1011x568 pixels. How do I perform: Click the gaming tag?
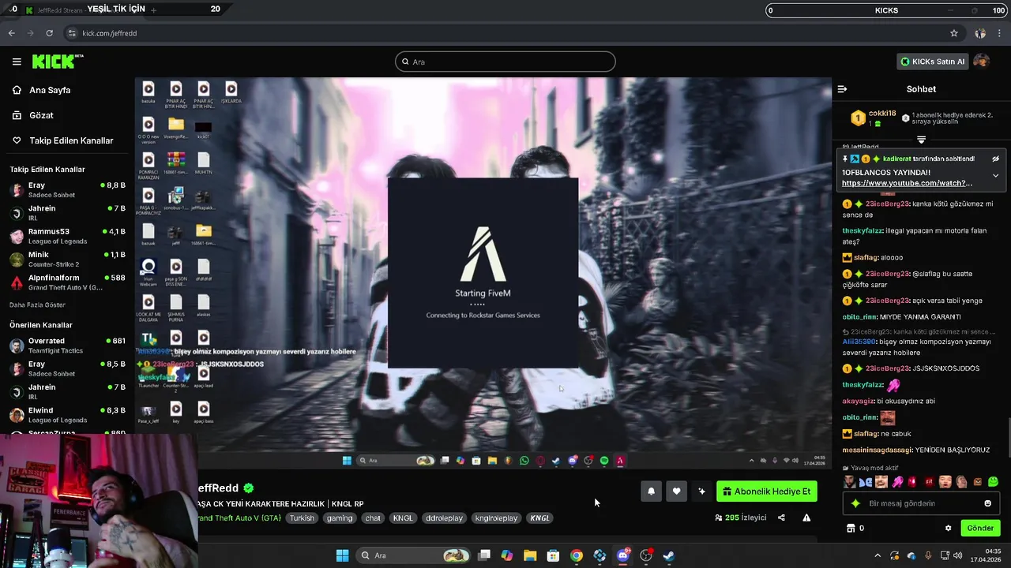click(x=340, y=518)
